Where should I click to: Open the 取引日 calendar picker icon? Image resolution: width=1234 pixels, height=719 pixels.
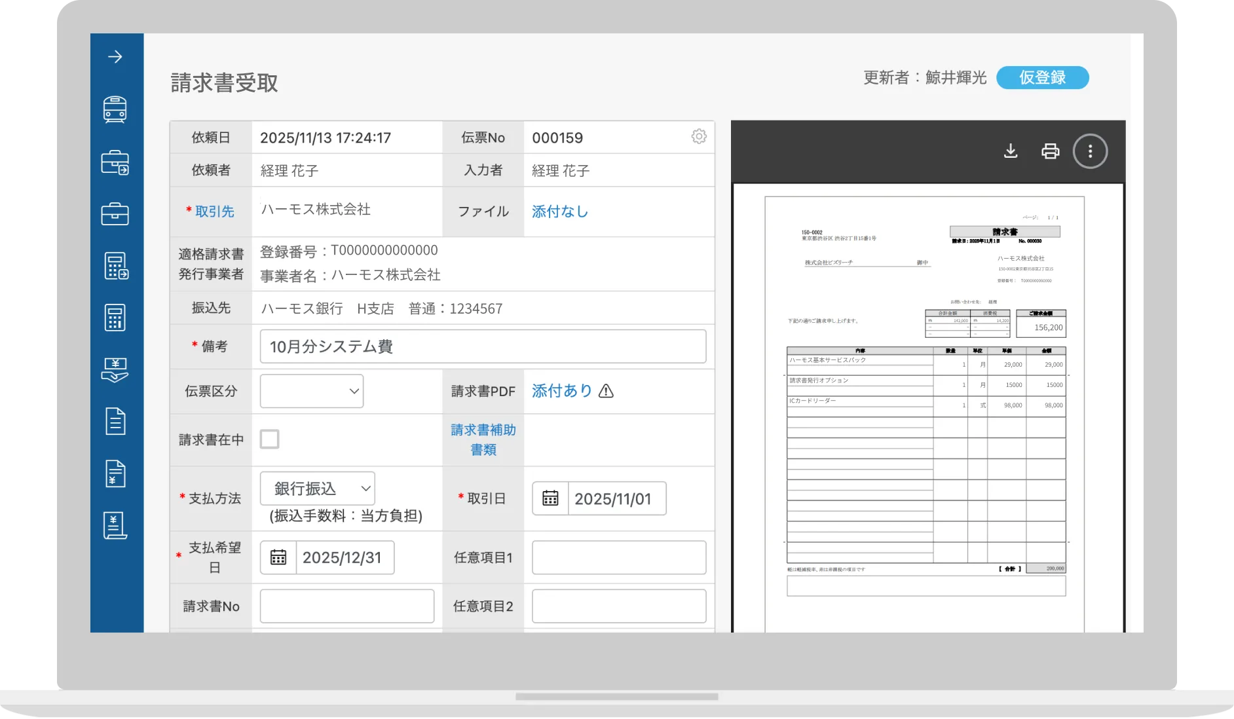click(x=550, y=499)
